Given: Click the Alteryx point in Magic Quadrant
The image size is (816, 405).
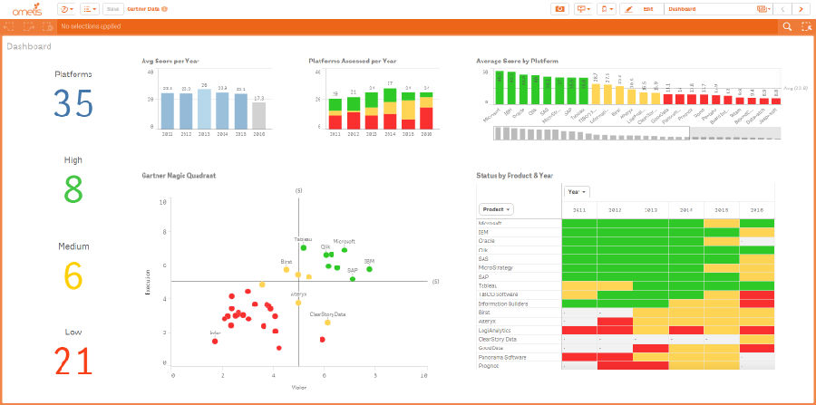Looking at the screenshot, I should point(298,303).
